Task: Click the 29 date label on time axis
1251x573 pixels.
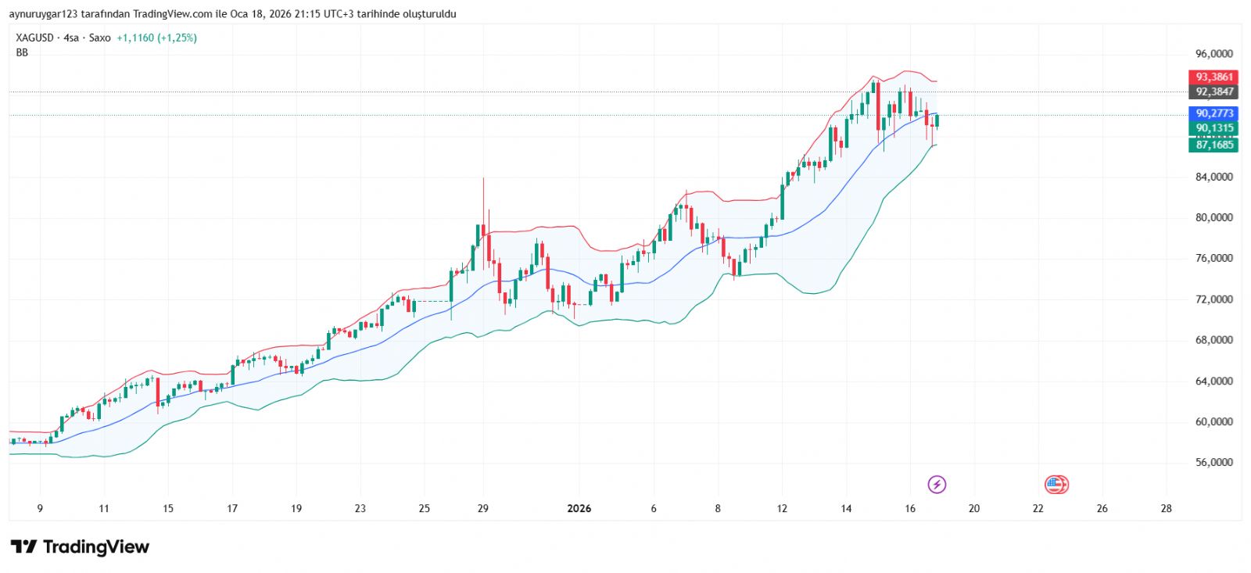Action: tap(483, 509)
